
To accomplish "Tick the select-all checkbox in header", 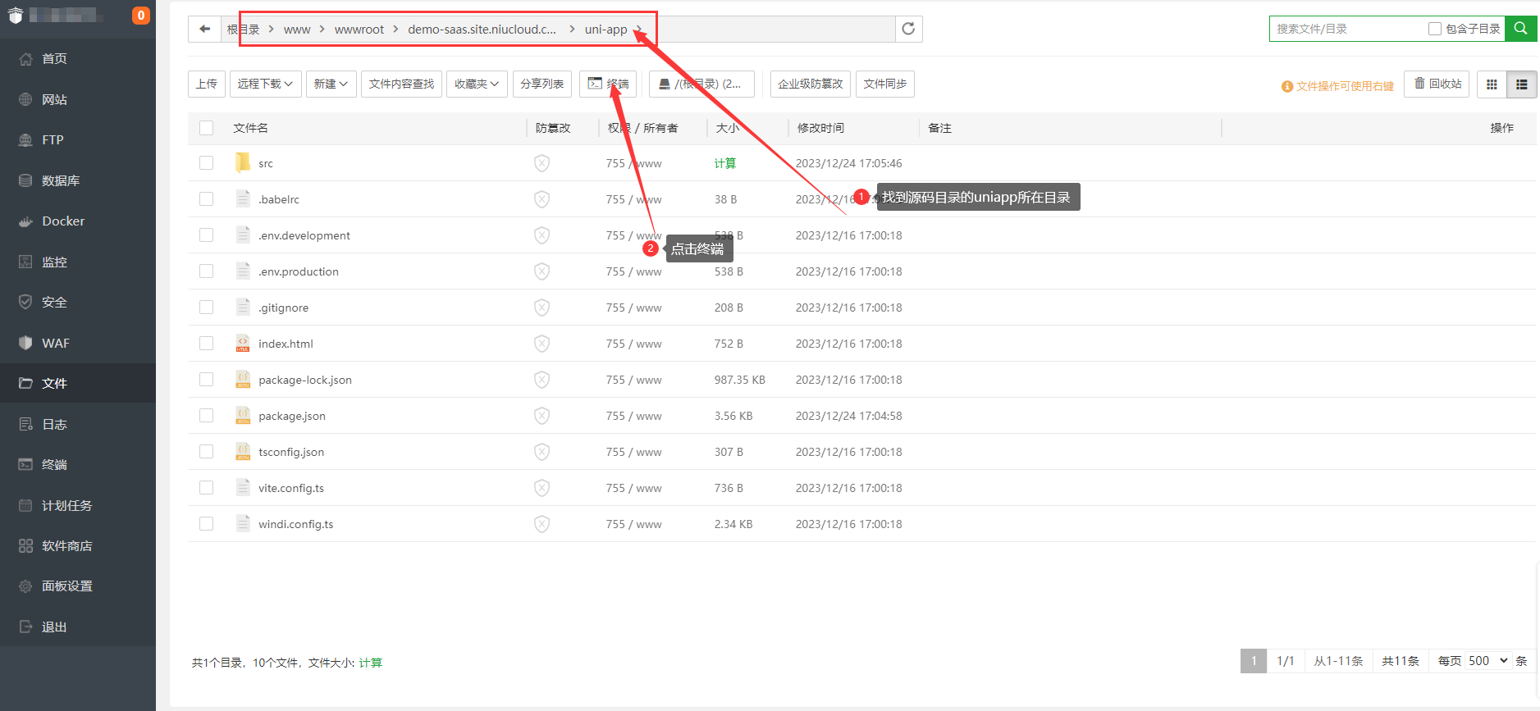I will (x=206, y=128).
